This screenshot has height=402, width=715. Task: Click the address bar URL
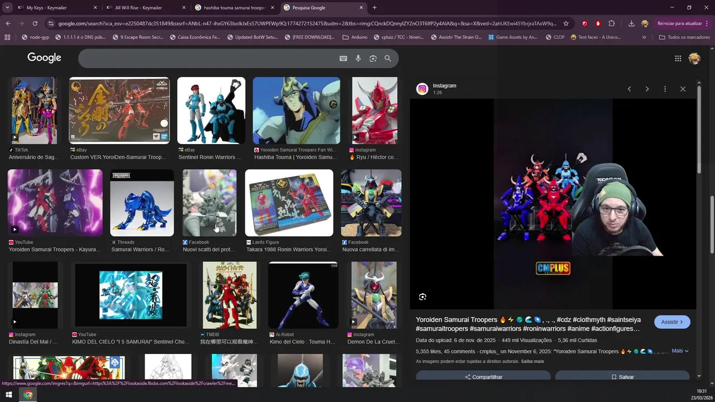pyautogui.click(x=307, y=23)
